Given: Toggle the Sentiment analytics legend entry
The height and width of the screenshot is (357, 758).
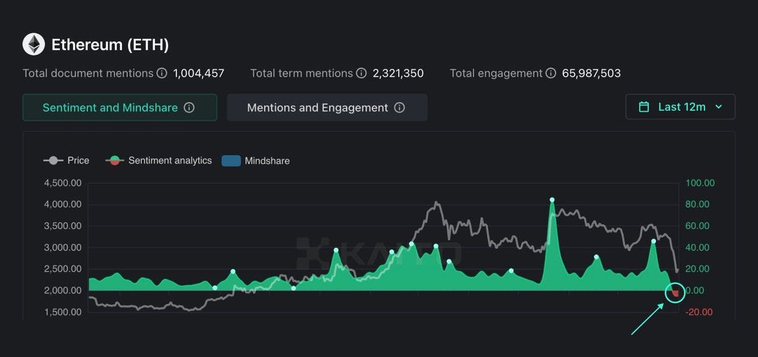Looking at the screenshot, I should [159, 161].
